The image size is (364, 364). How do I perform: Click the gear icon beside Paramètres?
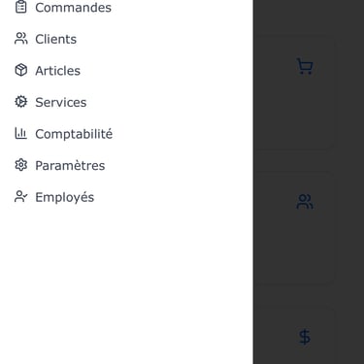pyautogui.click(x=21, y=165)
